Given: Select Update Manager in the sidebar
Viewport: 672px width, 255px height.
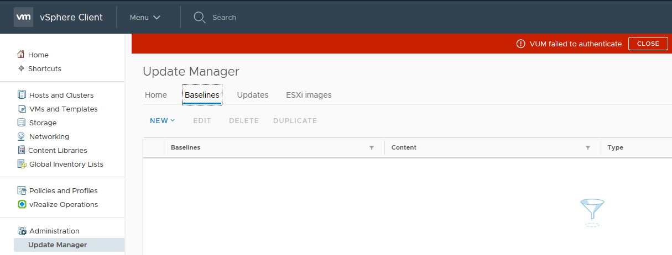Looking at the screenshot, I should [x=69, y=245].
